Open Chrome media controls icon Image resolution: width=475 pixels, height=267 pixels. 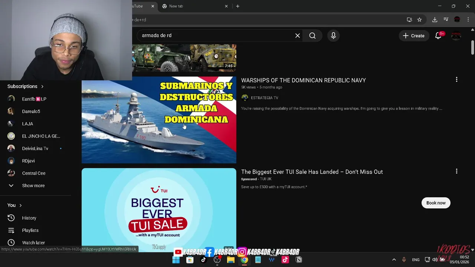tap(446, 20)
